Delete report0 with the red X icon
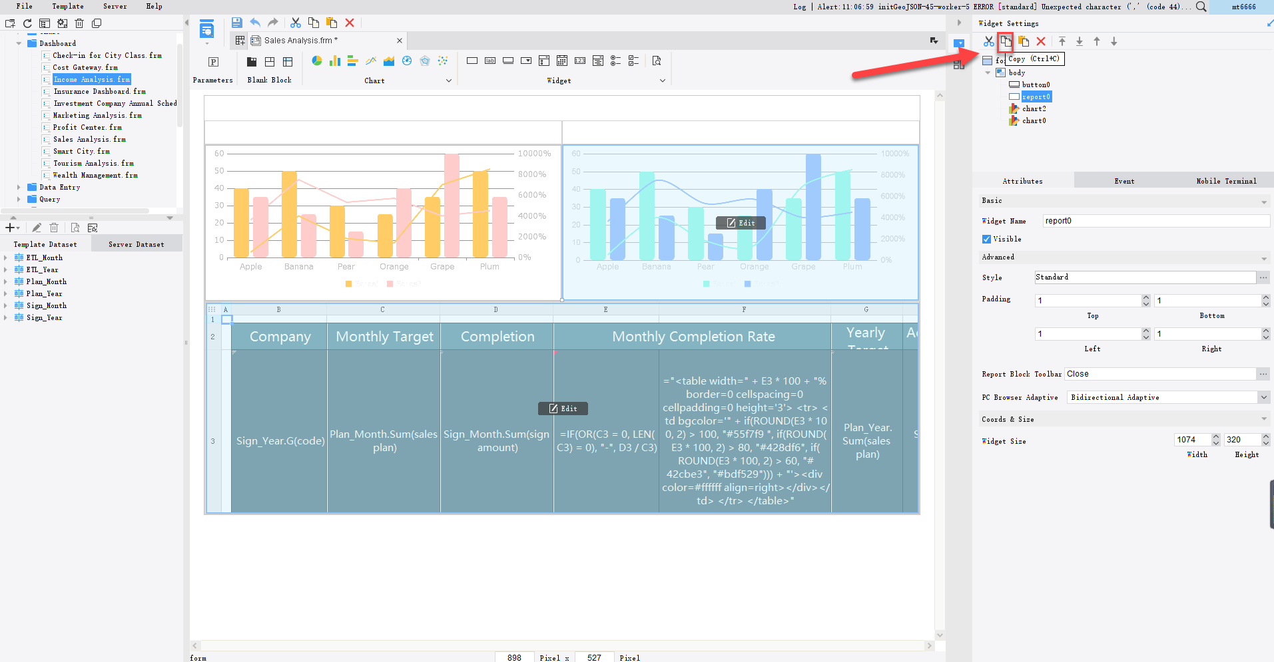 [x=1041, y=41]
